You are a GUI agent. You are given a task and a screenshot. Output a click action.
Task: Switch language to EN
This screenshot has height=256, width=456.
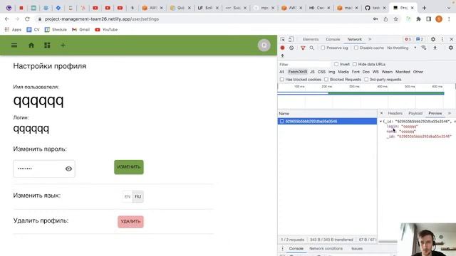coord(128,196)
